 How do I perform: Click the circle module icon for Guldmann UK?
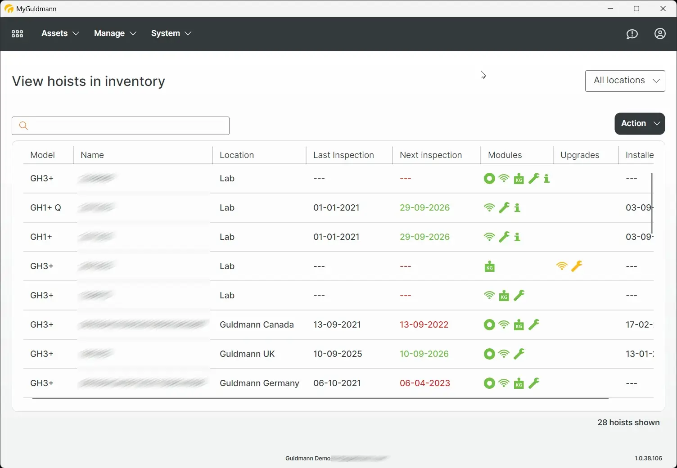[x=489, y=354]
